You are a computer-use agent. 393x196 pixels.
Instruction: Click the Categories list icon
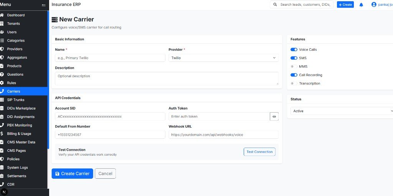(x=2, y=40)
